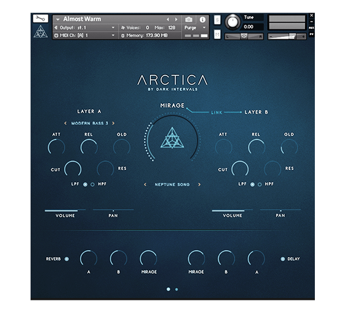The width and height of the screenshot is (346, 313).
Task: Click the Layer B CUT knob
Action: (240, 169)
